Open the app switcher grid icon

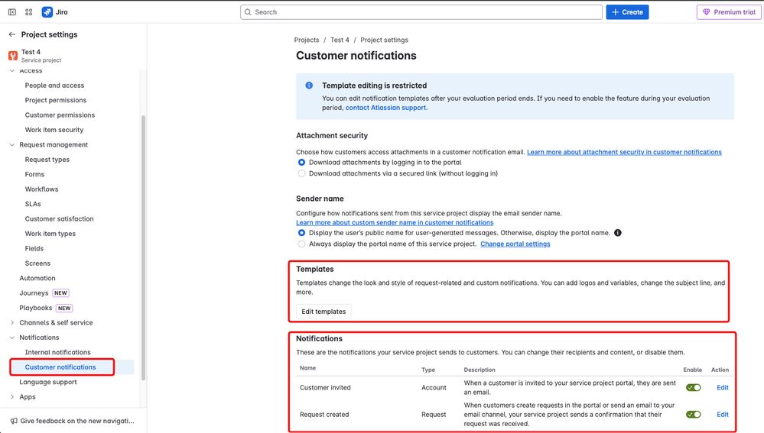pyautogui.click(x=29, y=11)
